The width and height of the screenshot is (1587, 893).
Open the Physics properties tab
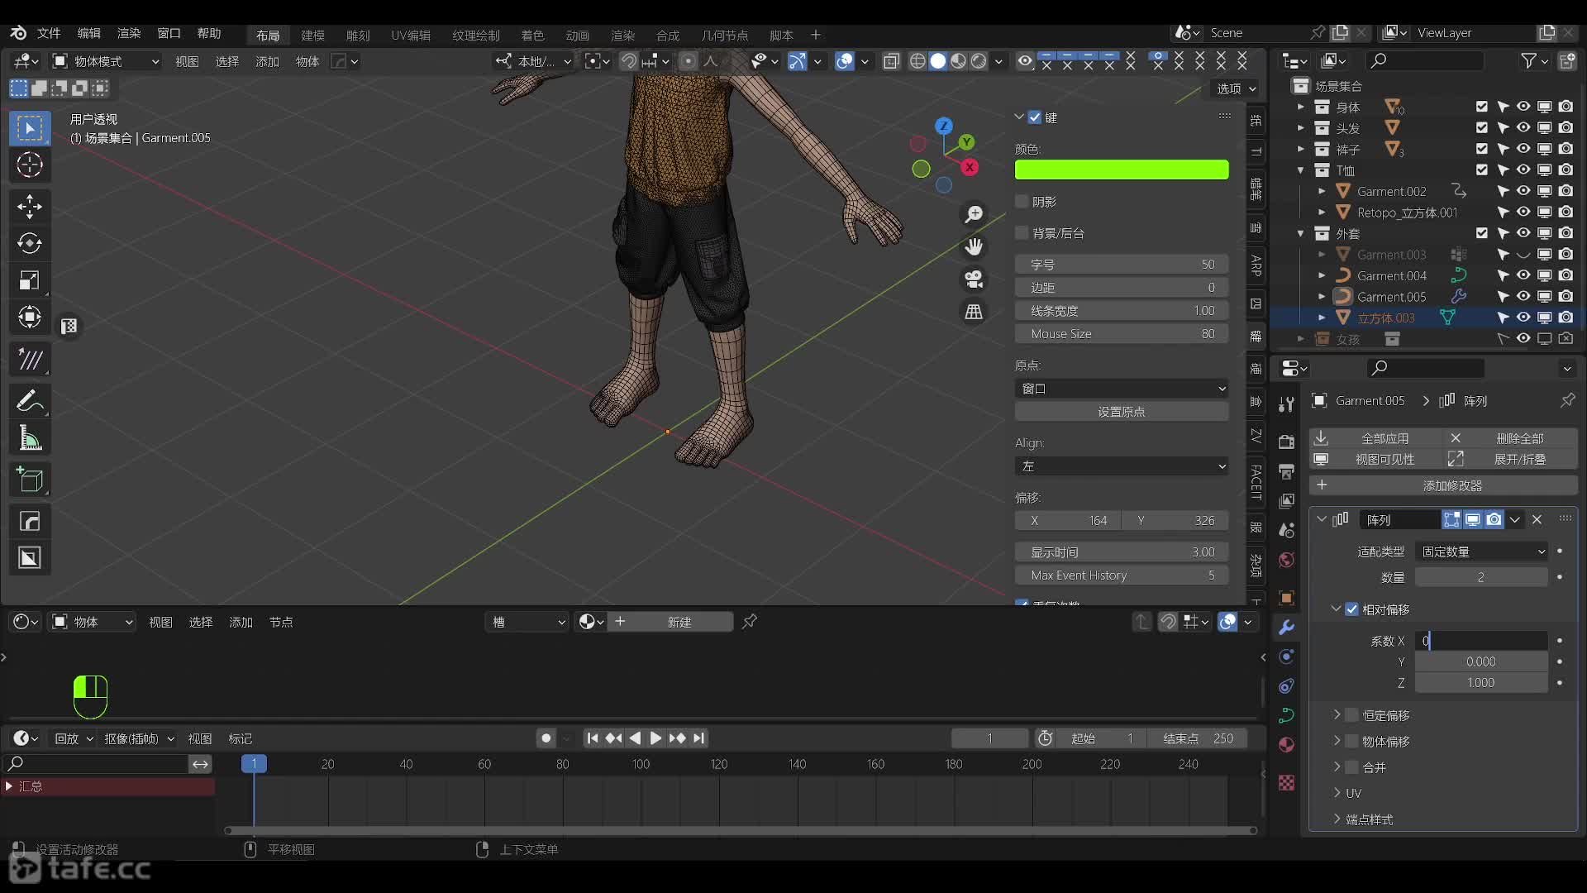[1286, 657]
